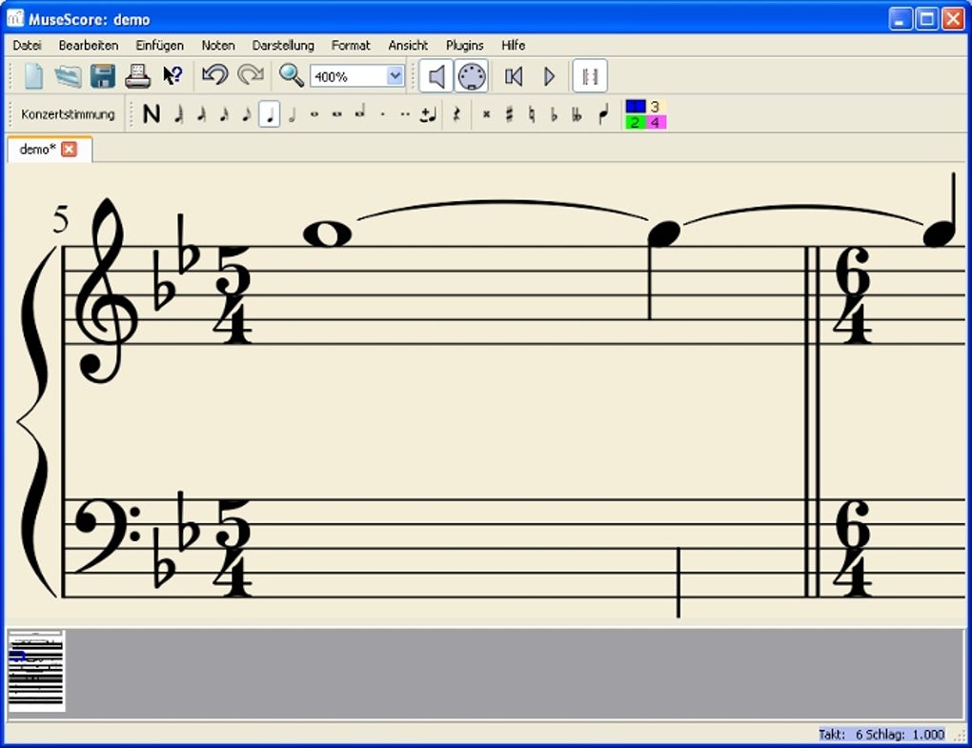Image resolution: width=972 pixels, height=748 pixels.
Task: Rewind playback to start
Action: click(x=514, y=76)
